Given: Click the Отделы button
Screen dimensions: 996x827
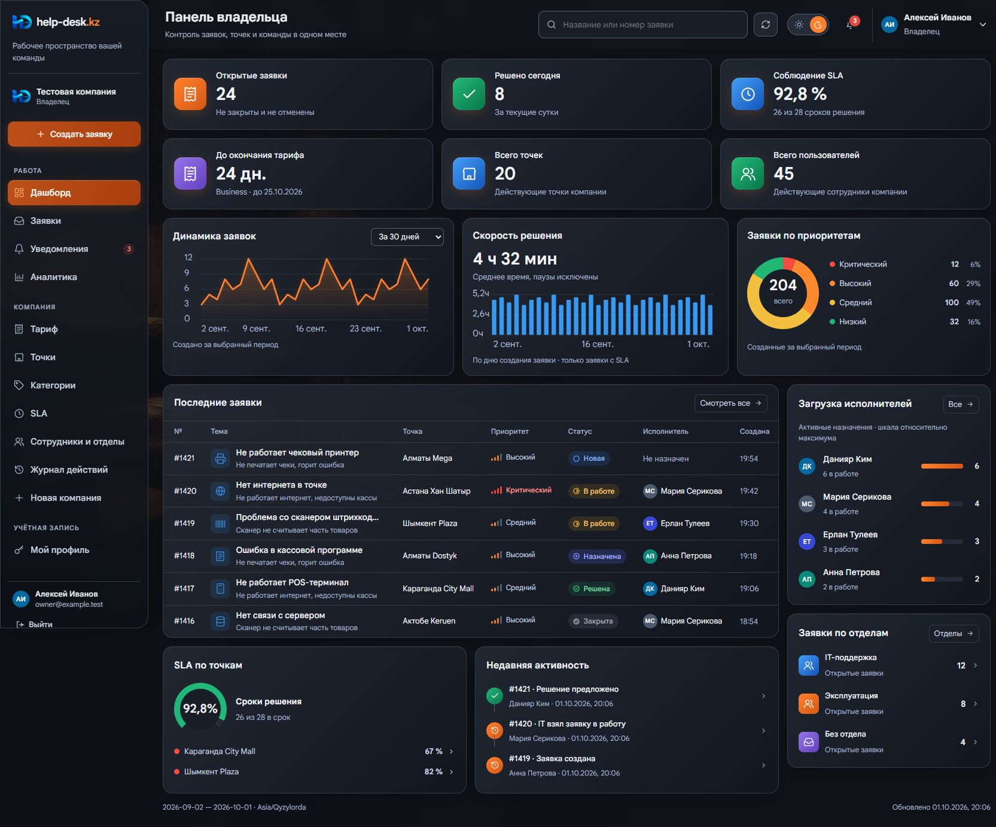Looking at the screenshot, I should tap(954, 634).
